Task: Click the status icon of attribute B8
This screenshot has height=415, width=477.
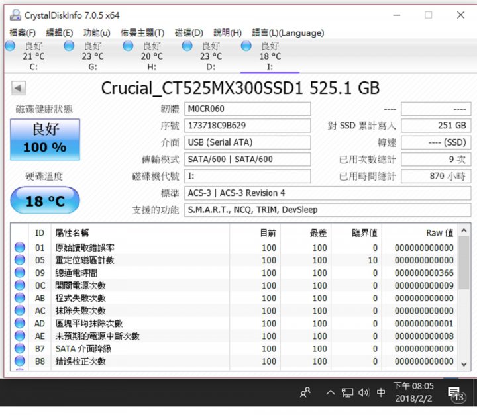Action: pyautogui.click(x=20, y=361)
